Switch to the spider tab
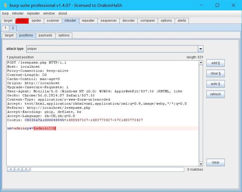 (x=36, y=21)
